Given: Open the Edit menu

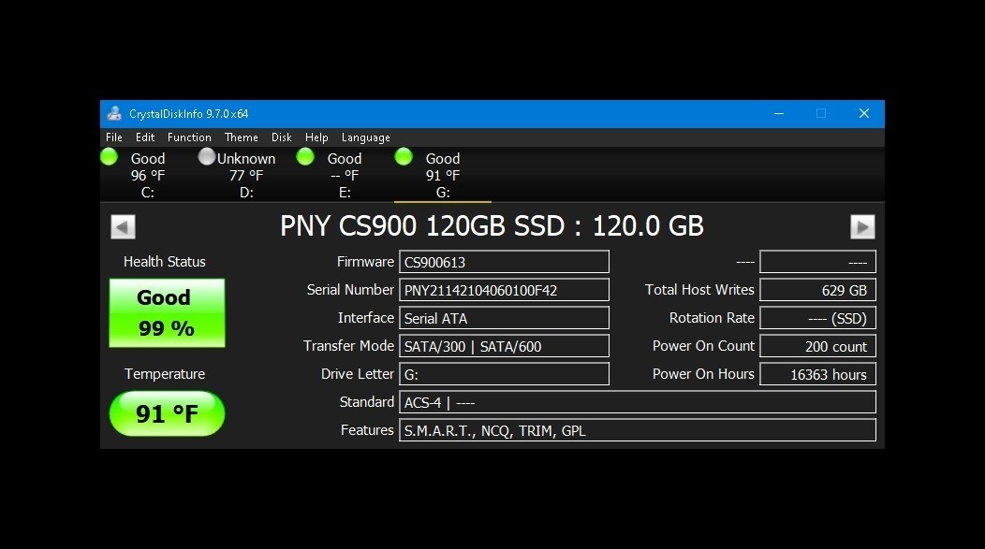Looking at the screenshot, I should click(145, 137).
